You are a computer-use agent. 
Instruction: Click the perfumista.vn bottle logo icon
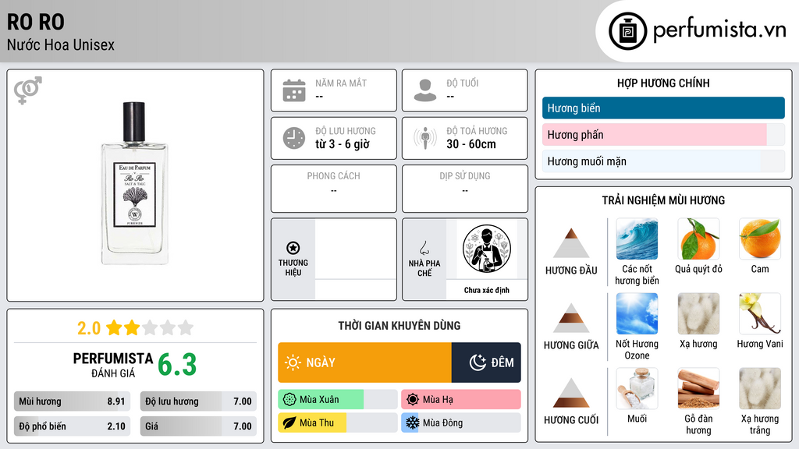tap(627, 31)
